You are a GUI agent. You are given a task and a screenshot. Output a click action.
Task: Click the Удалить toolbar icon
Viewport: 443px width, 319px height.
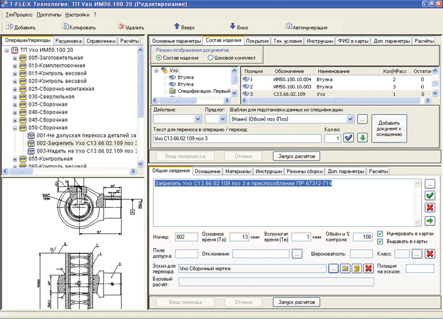[x=121, y=27]
